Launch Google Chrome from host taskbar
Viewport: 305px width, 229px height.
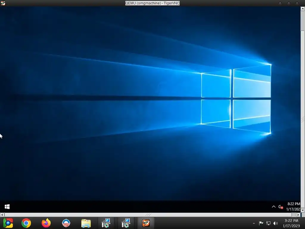pos(26,223)
